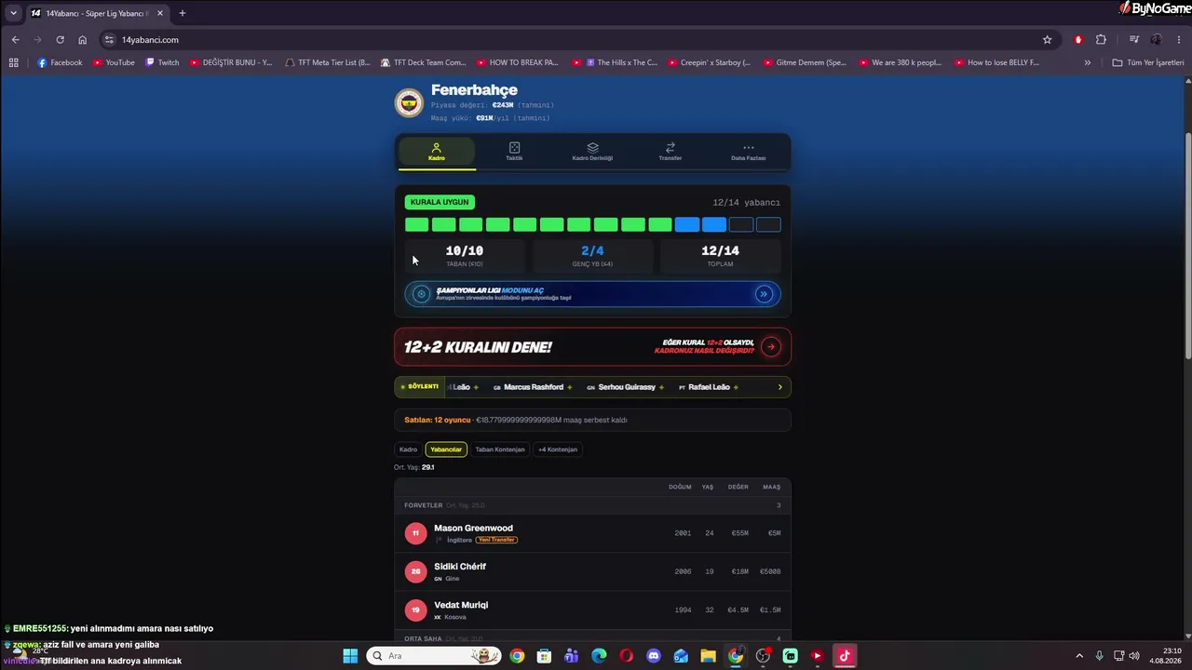
Task: Open the tab search dropdown arrow
Action: coord(13,13)
